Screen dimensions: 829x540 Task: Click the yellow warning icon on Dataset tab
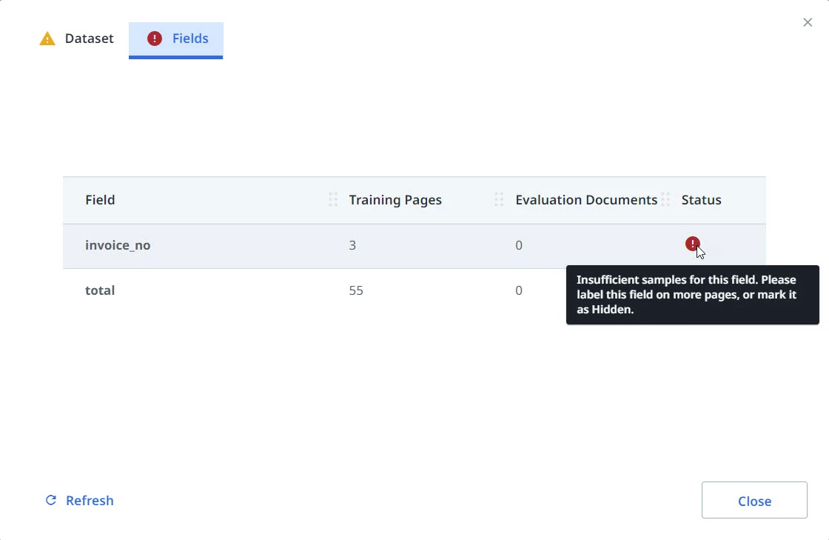pyautogui.click(x=47, y=39)
